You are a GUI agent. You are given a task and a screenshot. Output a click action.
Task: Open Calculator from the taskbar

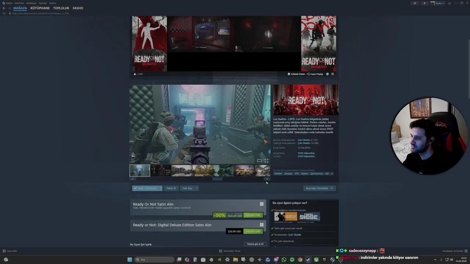[195, 260]
